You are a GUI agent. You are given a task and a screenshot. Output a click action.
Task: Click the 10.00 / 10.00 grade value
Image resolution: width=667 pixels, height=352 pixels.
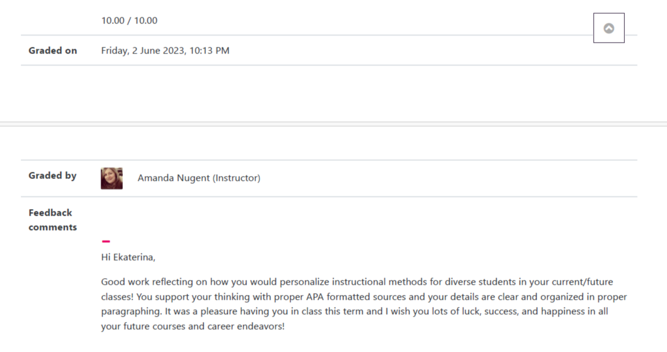[129, 20]
